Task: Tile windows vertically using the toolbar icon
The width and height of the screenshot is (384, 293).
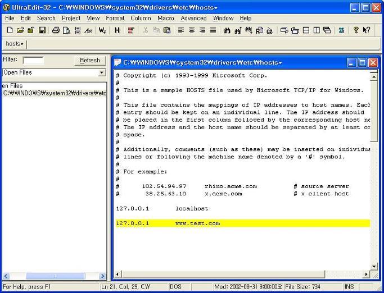Action: click(x=317, y=30)
